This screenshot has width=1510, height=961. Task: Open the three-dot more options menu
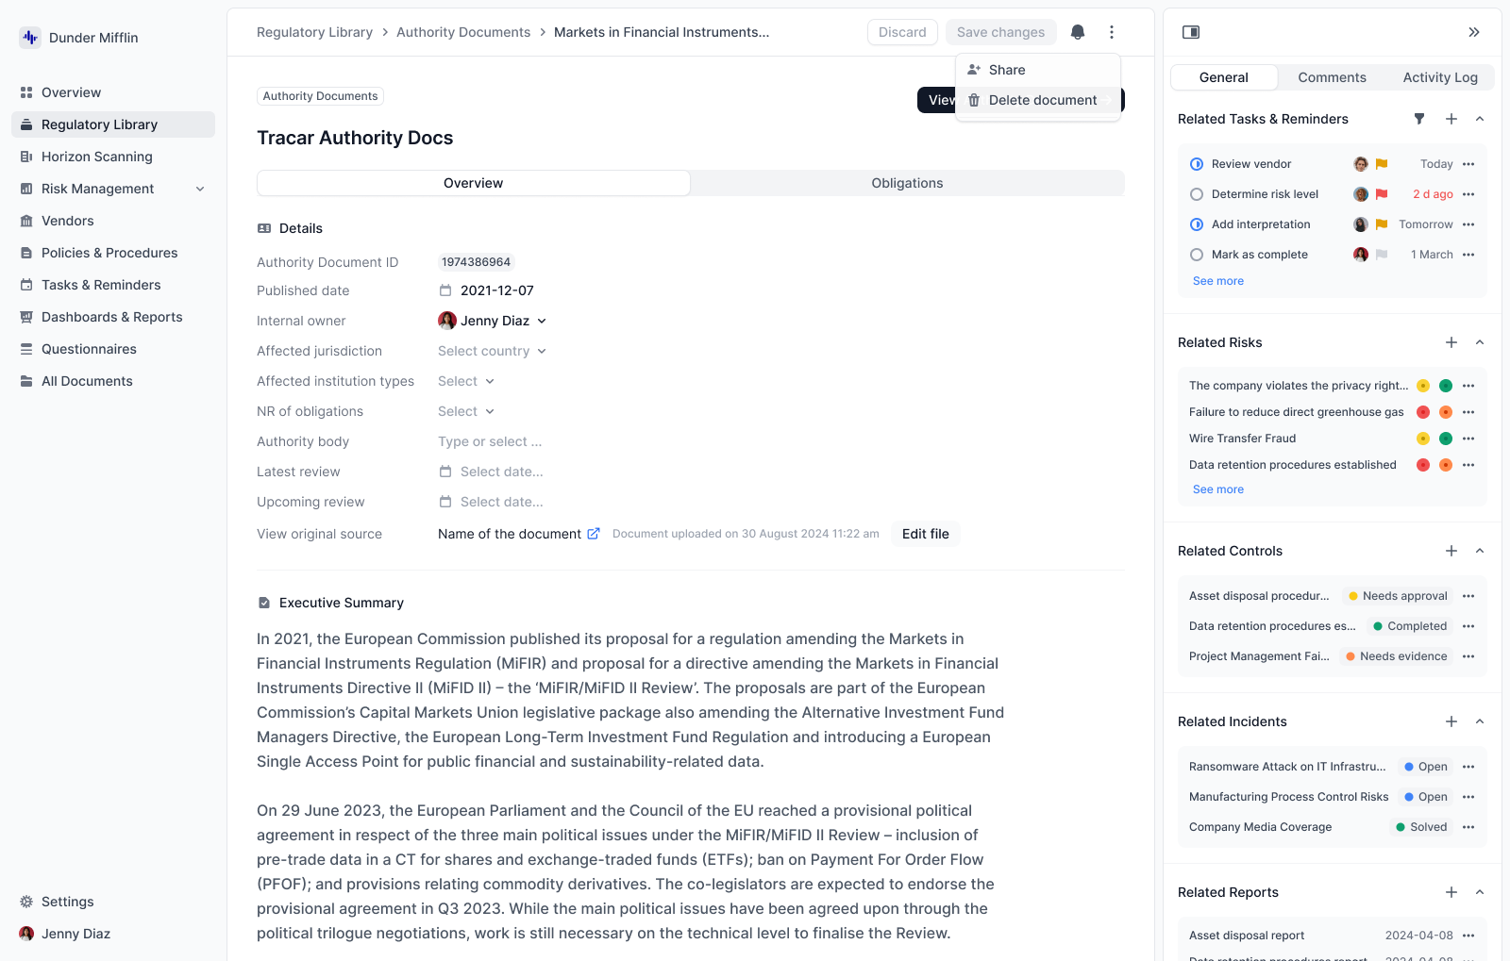pyautogui.click(x=1112, y=32)
